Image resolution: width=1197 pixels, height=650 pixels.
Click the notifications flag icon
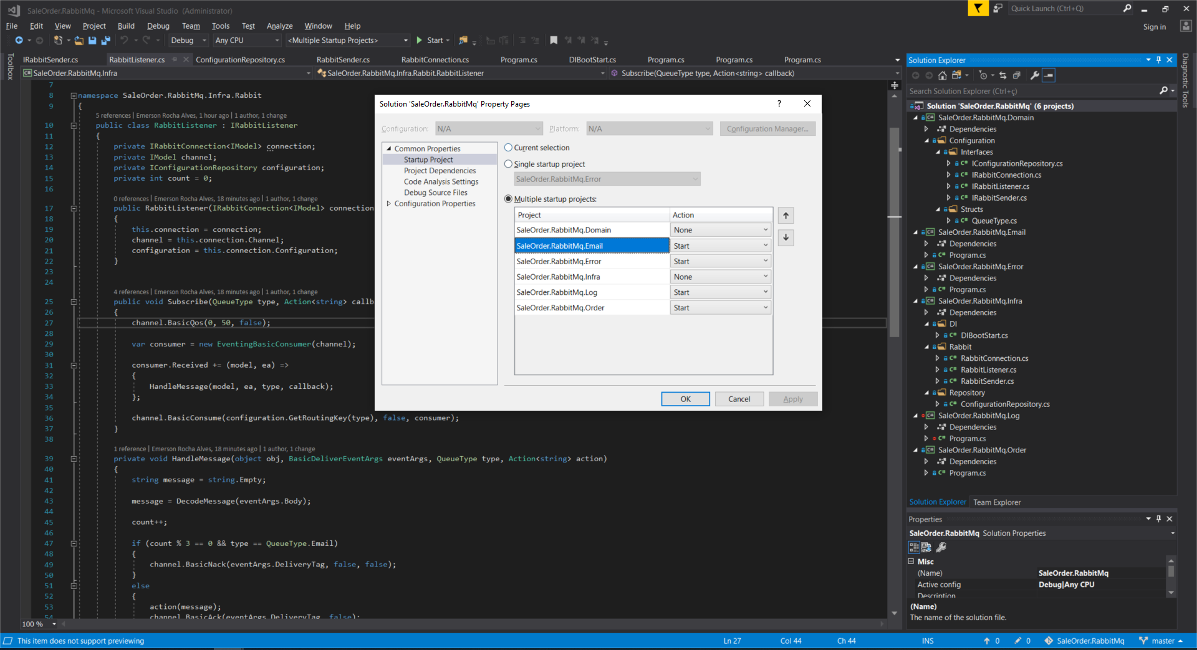click(978, 8)
